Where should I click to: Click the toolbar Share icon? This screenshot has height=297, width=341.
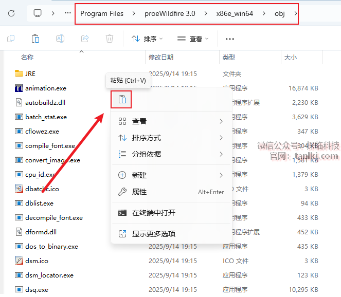click(85, 39)
